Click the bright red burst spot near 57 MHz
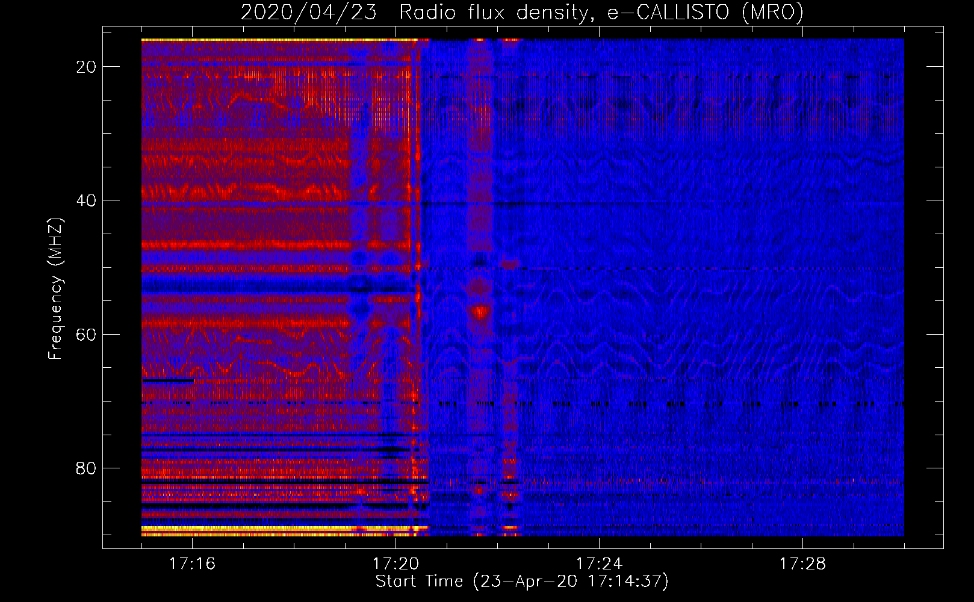Image resolution: width=974 pixels, height=602 pixels. pyautogui.click(x=480, y=312)
